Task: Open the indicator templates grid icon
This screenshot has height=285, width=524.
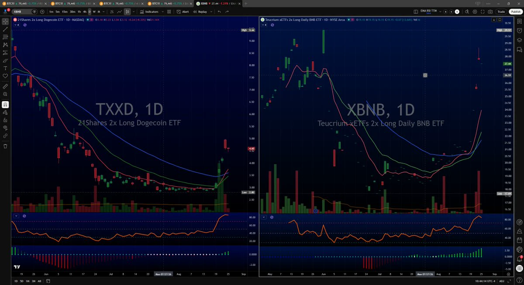Action: (x=170, y=12)
